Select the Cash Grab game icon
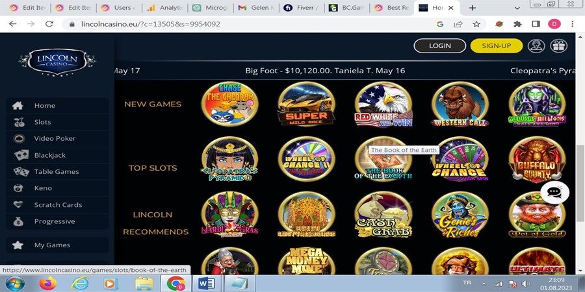This screenshot has width=585, height=292. [x=383, y=215]
